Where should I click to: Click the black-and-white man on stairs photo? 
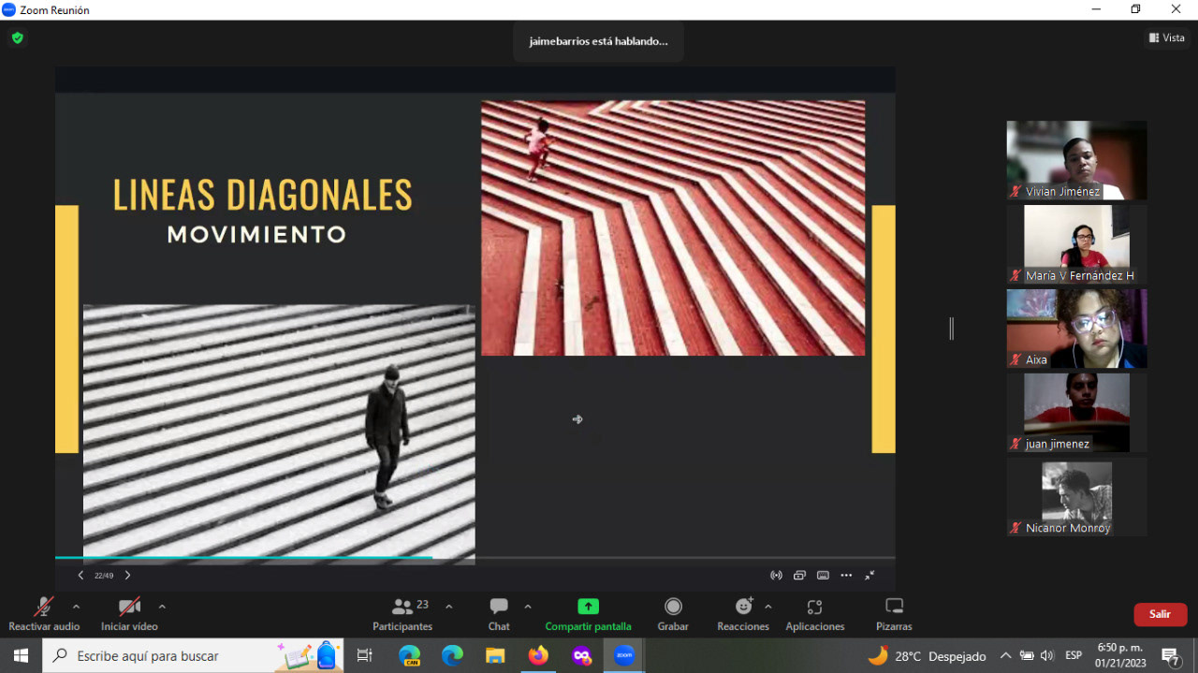pos(279,434)
